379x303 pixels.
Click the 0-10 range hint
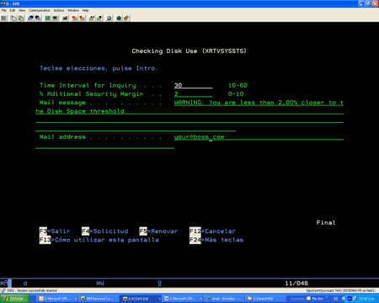236,94
